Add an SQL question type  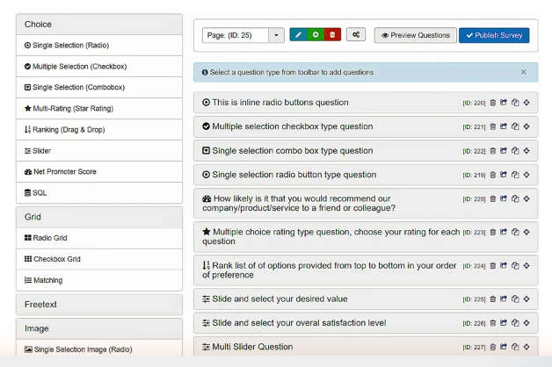(99, 192)
